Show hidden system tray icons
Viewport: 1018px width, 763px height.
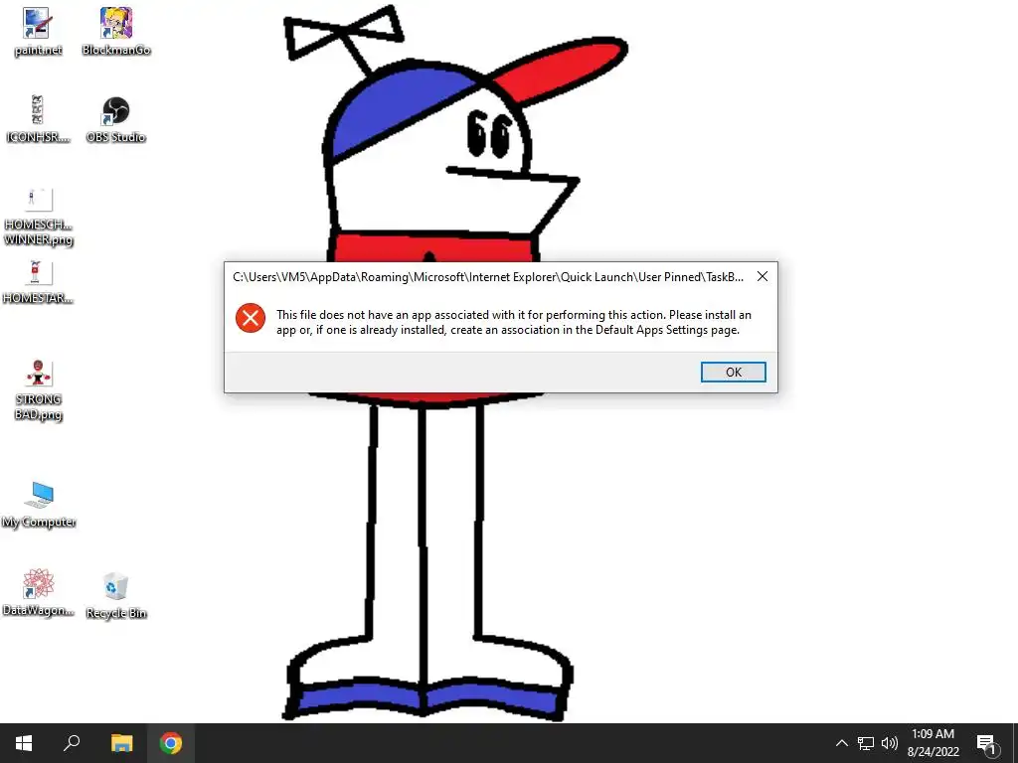click(841, 743)
